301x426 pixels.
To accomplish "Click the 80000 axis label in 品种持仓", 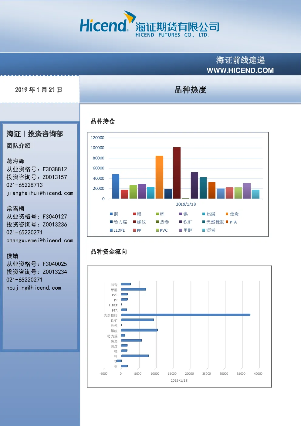I will pos(99,158).
